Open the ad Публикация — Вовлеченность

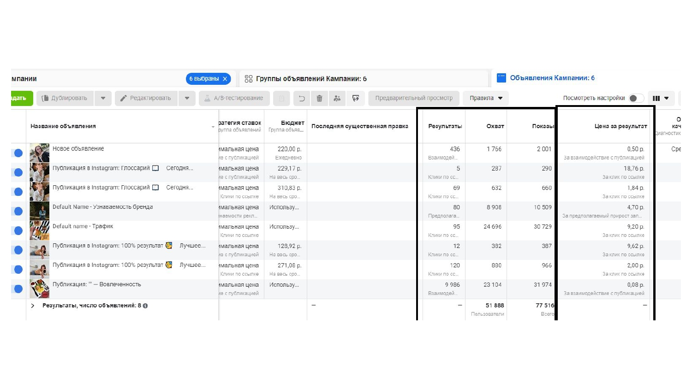pyautogui.click(x=96, y=284)
